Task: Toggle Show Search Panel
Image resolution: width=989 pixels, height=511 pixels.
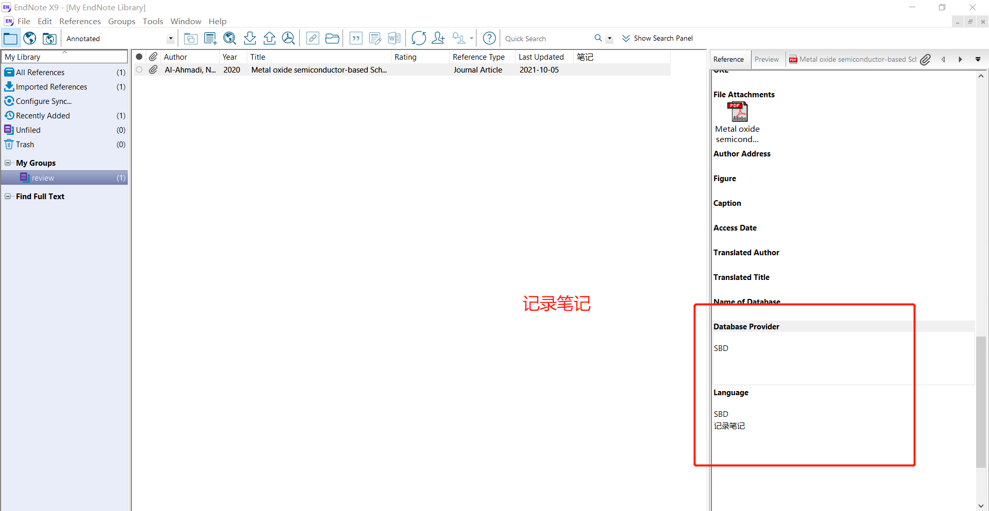Action: pos(657,38)
